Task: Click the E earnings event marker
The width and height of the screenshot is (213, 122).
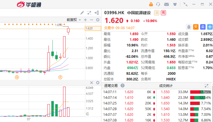Action: [60, 77]
